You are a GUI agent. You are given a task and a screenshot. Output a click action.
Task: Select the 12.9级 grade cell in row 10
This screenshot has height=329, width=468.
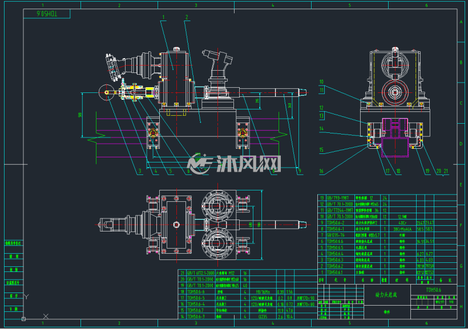(x=402, y=217)
